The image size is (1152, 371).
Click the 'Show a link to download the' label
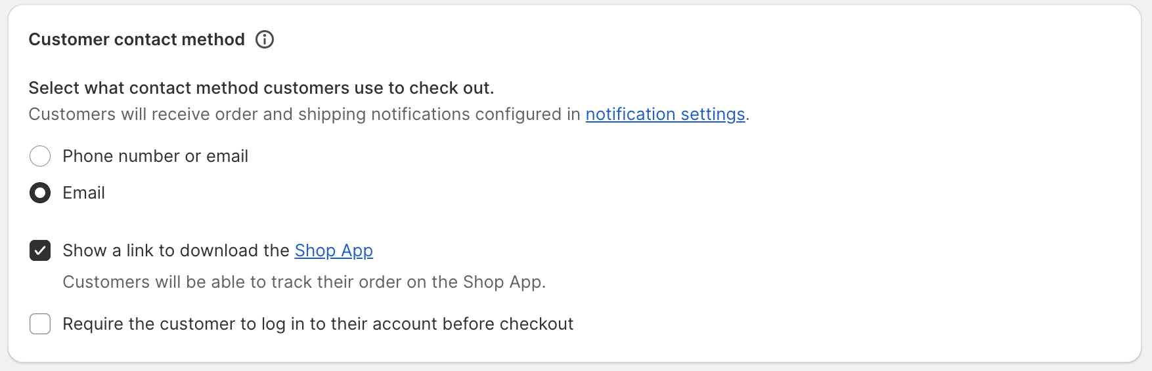point(176,250)
